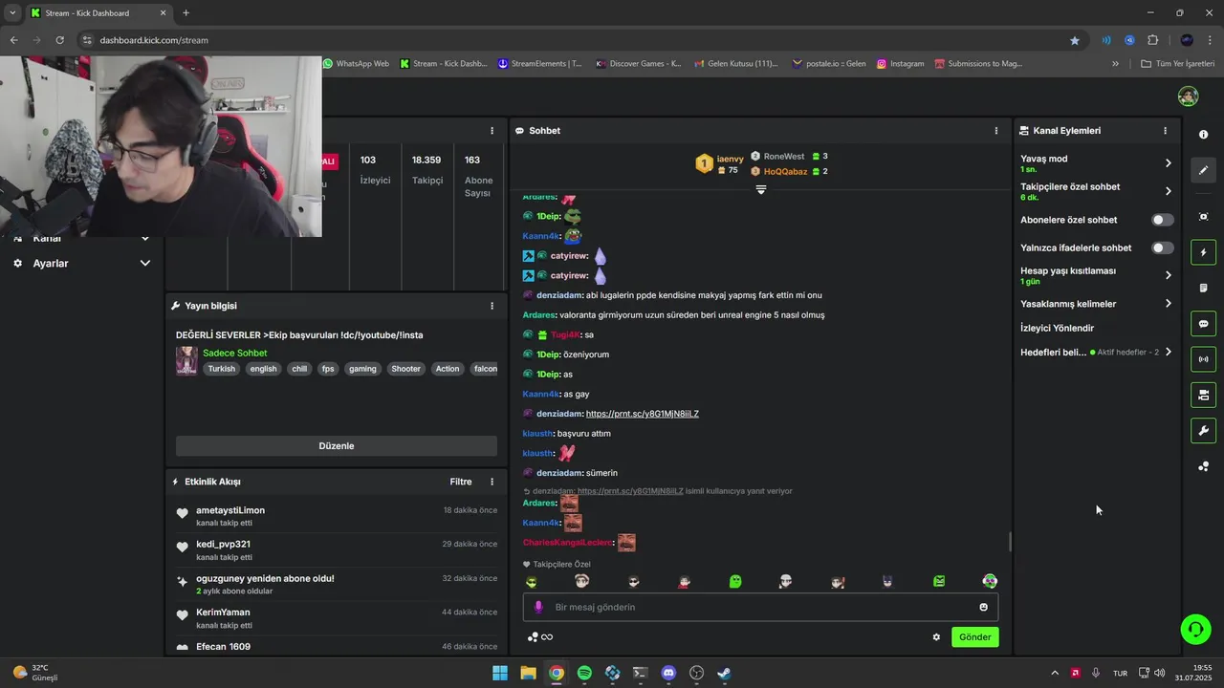The height and width of the screenshot is (688, 1224).
Task: Click the chat panel scrollbar
Action: 1010,542
